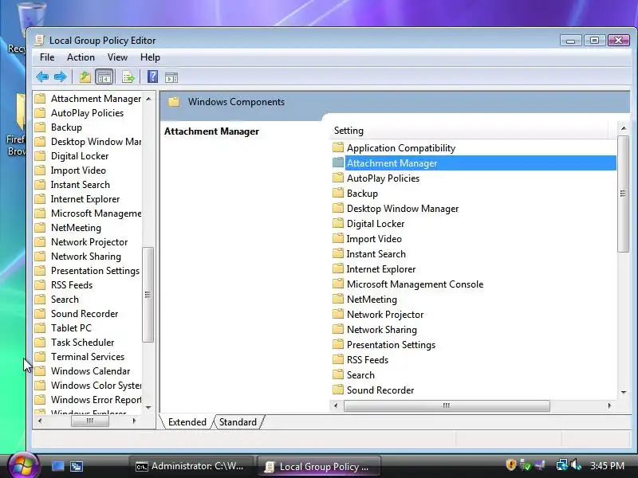Select Attachment Manager row in settings list
The height and width of the screenshot is (478, 638).
pyautogui.click(x=474, y=163)
